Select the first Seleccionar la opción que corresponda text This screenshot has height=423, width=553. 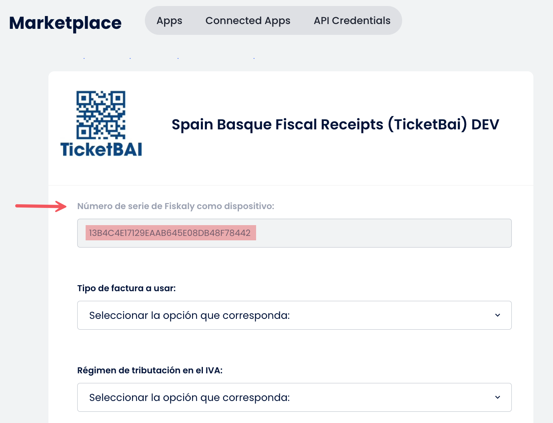click(x=190, y=316)
